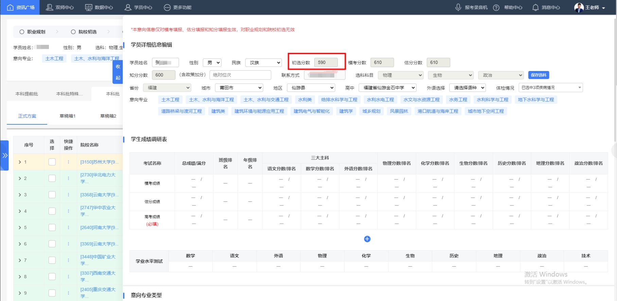Open the 外语选择 language dropdown
Screen dimensions: 617x301
pos(468,88)
